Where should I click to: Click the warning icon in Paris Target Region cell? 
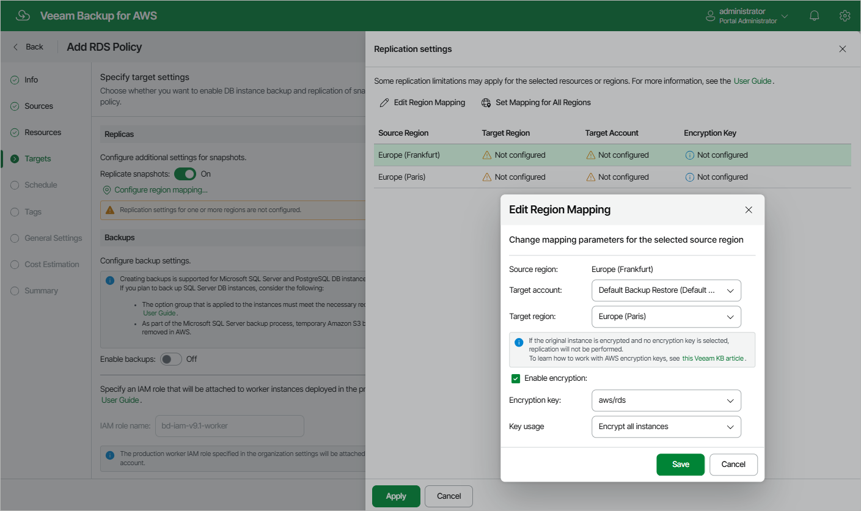click(487, 177)
